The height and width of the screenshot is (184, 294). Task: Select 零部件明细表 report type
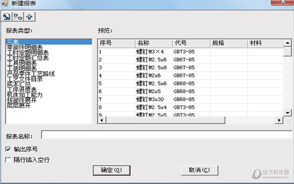point(25,47)
